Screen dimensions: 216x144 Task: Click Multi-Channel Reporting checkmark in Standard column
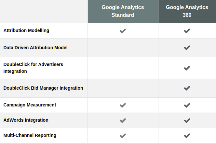click(123, 136)
